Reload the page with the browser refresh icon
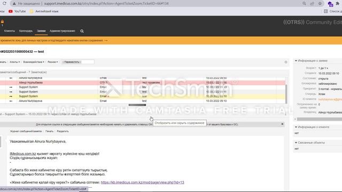 pos(4,4)
